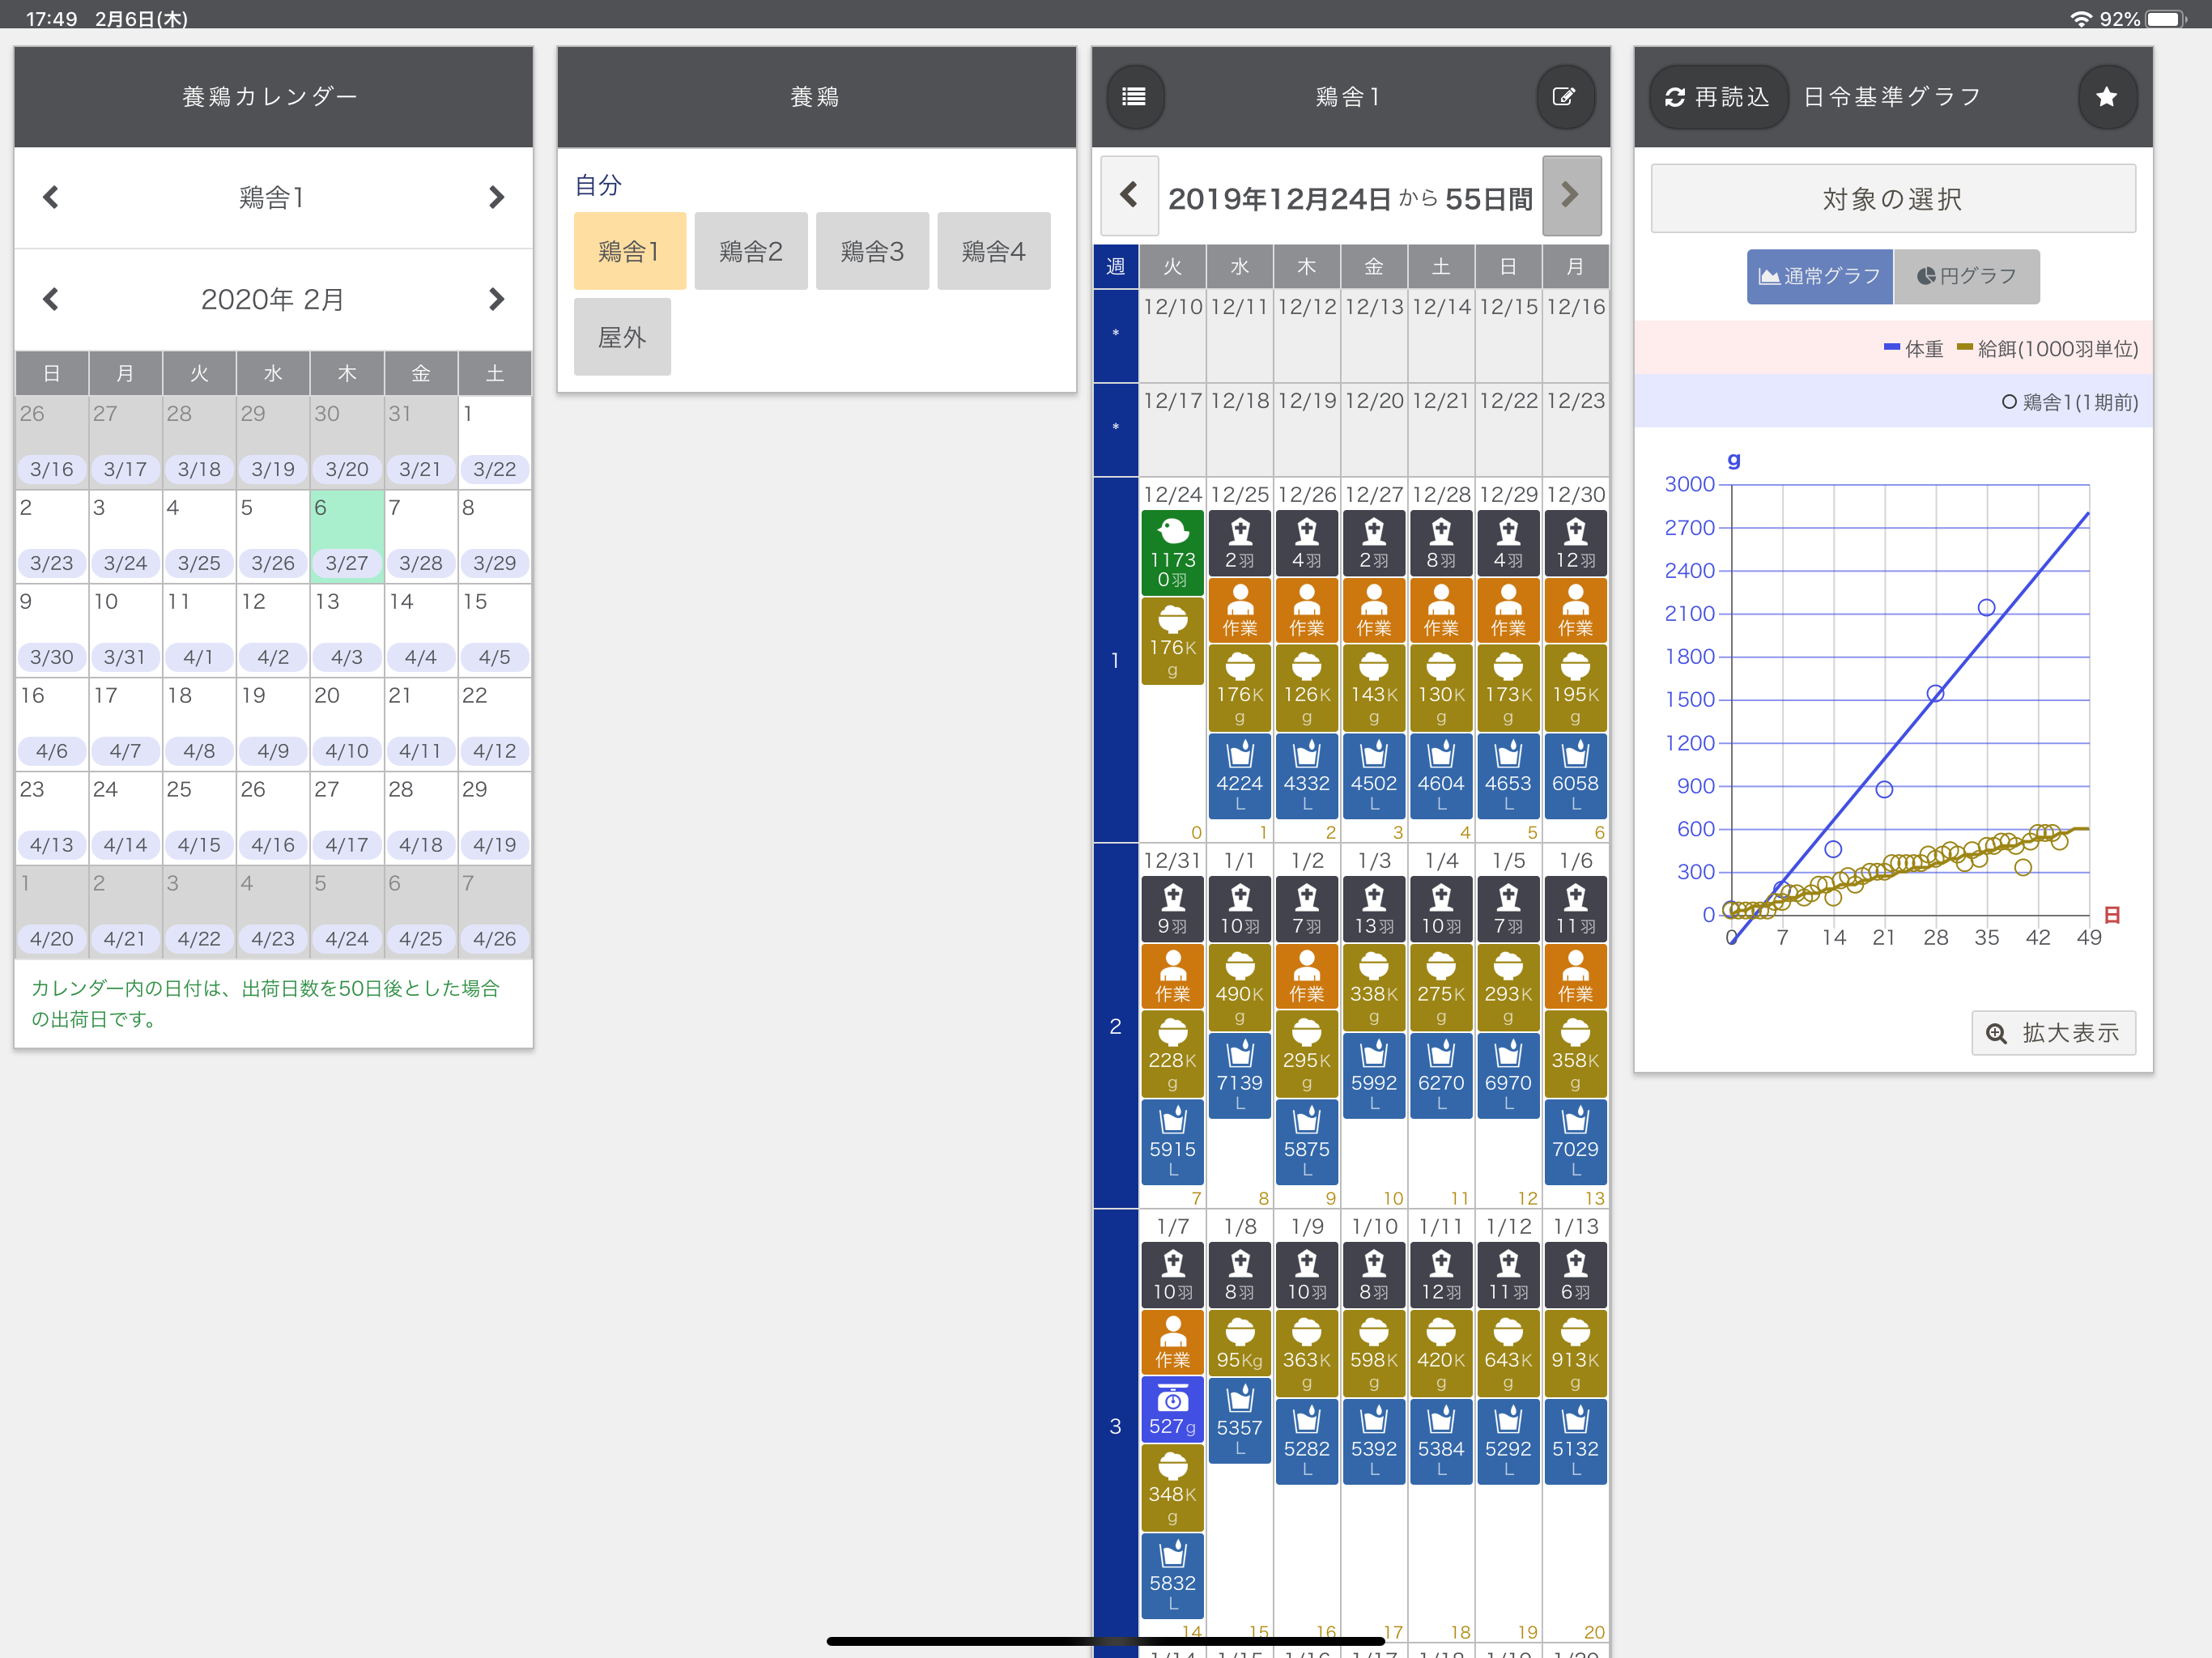Open the 作業 work entry on 1/6
Viewport: 2212px width, 1658px height.
point(1575,977)
